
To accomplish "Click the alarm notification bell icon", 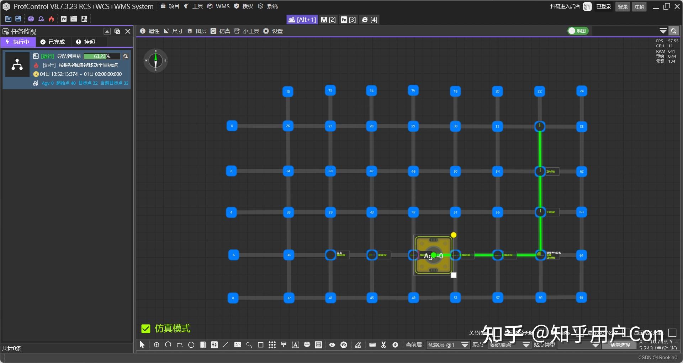I will point(41,19).
